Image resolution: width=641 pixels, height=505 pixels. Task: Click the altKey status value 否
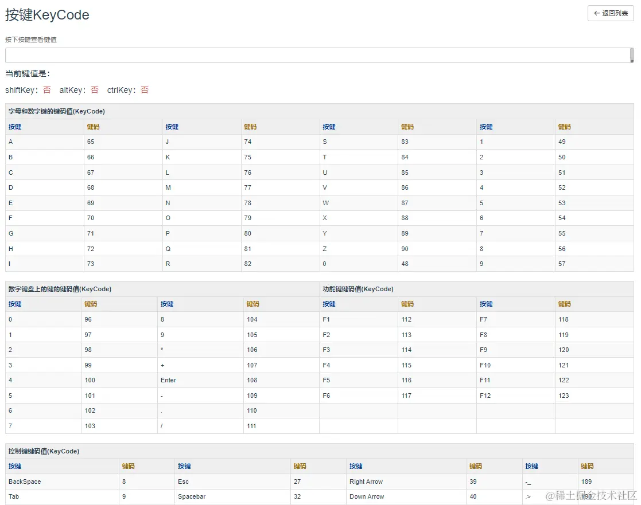pyautogui.click(x=95, y=90)
